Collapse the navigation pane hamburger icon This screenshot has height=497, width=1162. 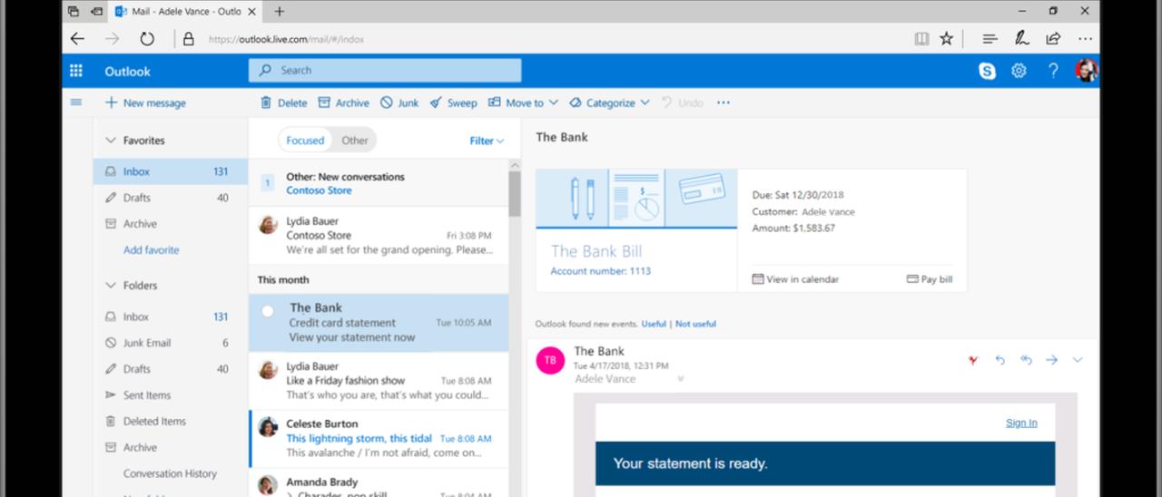coord(76,102)
